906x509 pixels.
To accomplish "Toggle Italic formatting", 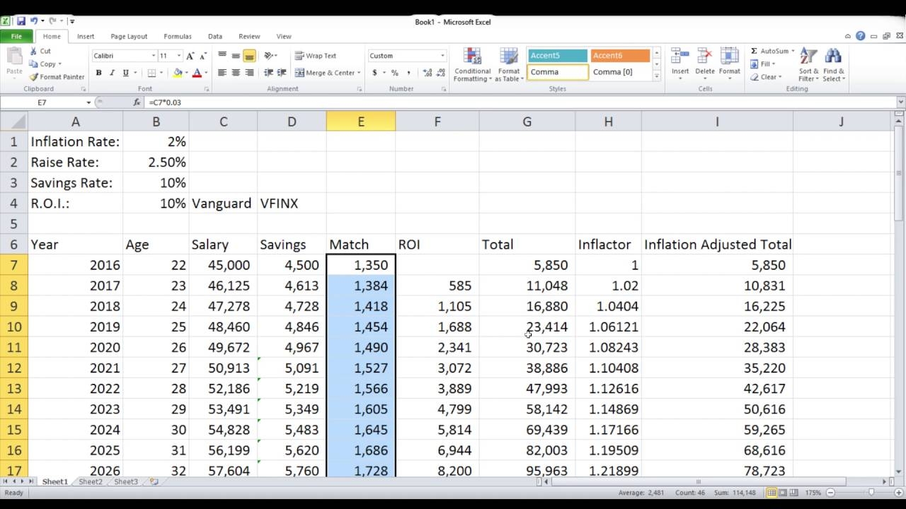I will 112,73.
